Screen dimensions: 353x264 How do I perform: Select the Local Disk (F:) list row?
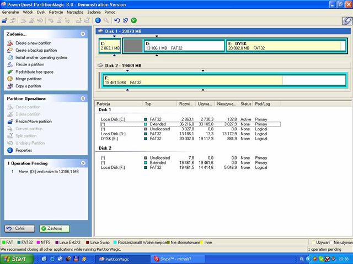click(x=190, y=167)
